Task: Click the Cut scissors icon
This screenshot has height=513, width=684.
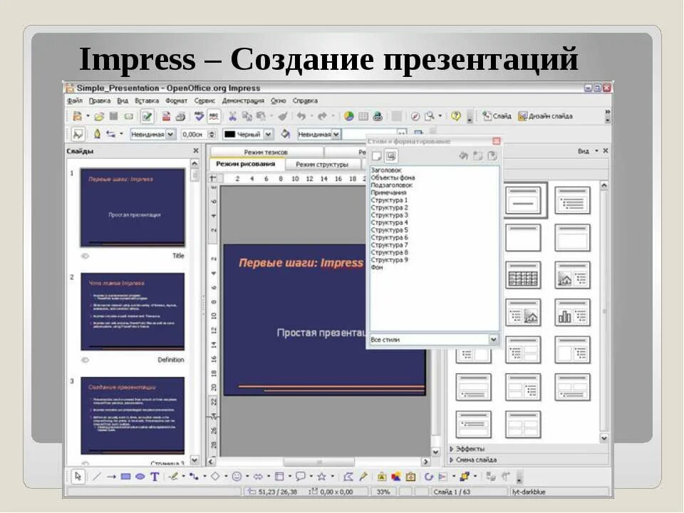Action: 232,116
